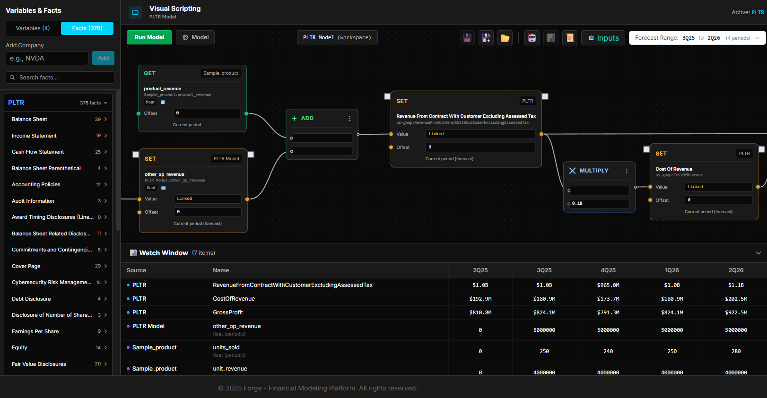Toggle right square handle of Revenue SET node
This screenshot has width=767, height=398.
(545, 96)
